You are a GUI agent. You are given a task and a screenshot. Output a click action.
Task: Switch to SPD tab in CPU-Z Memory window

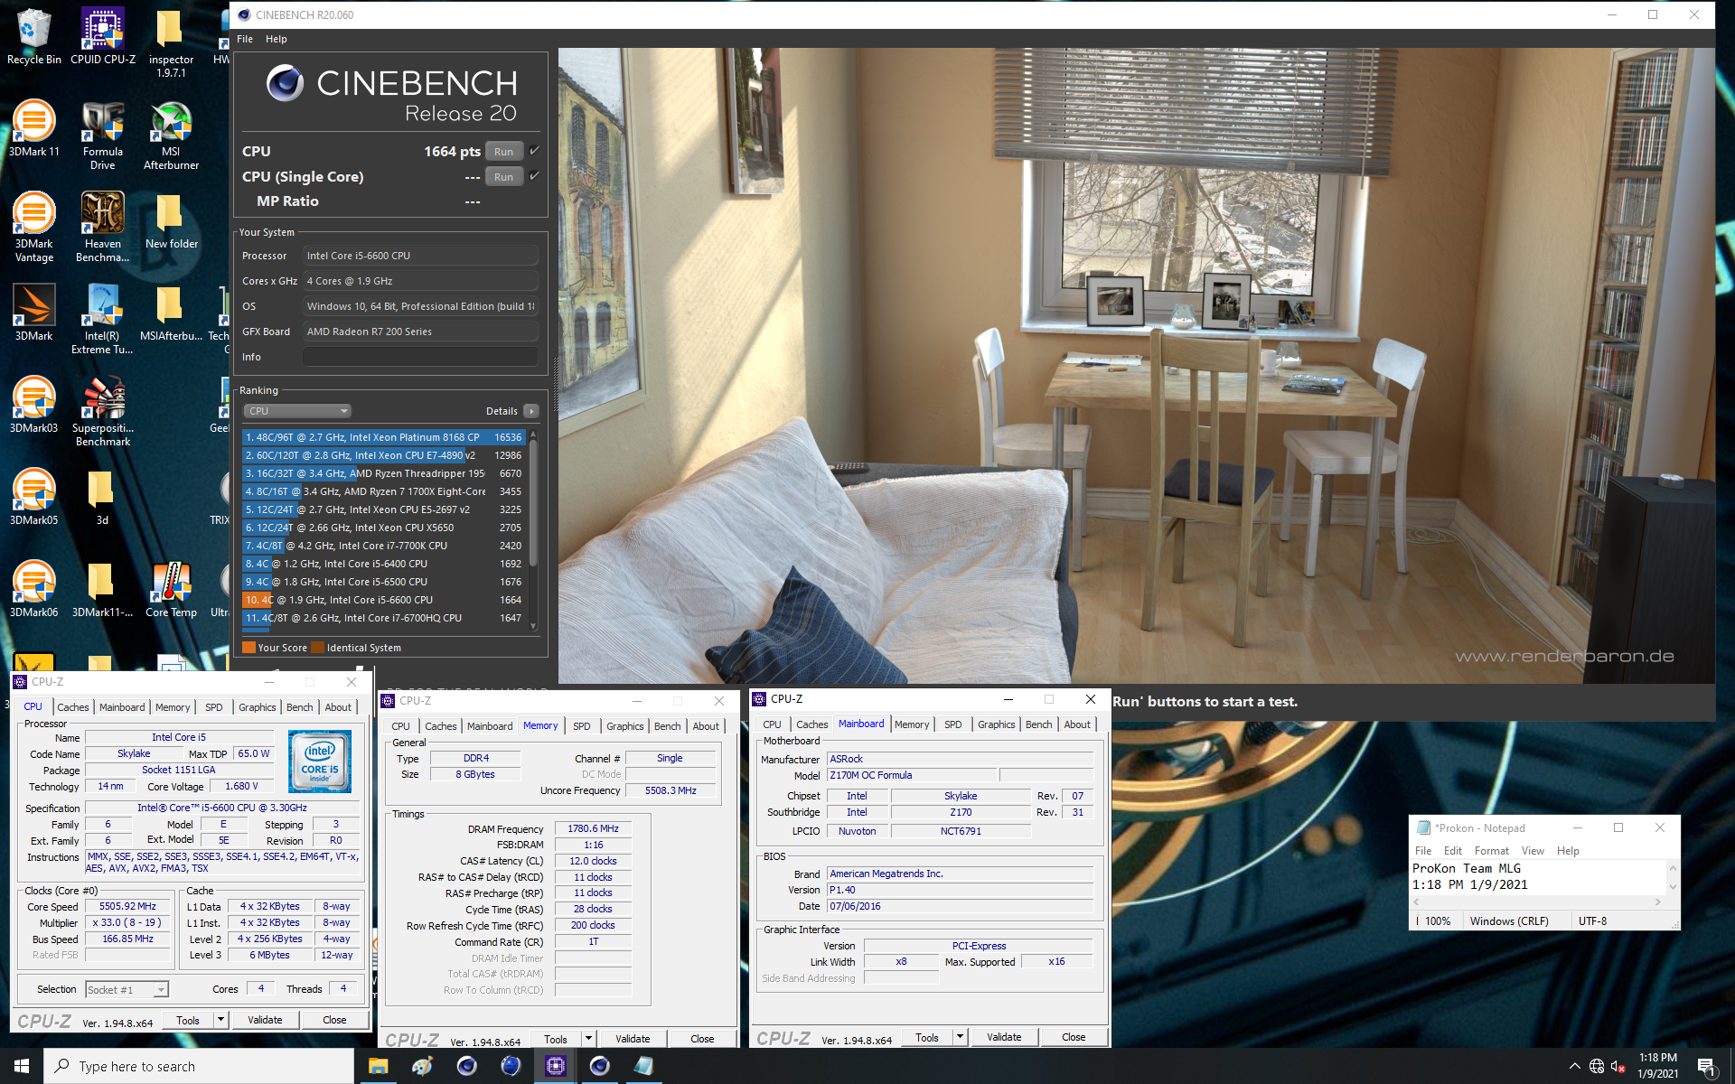(x=582, y=726)
